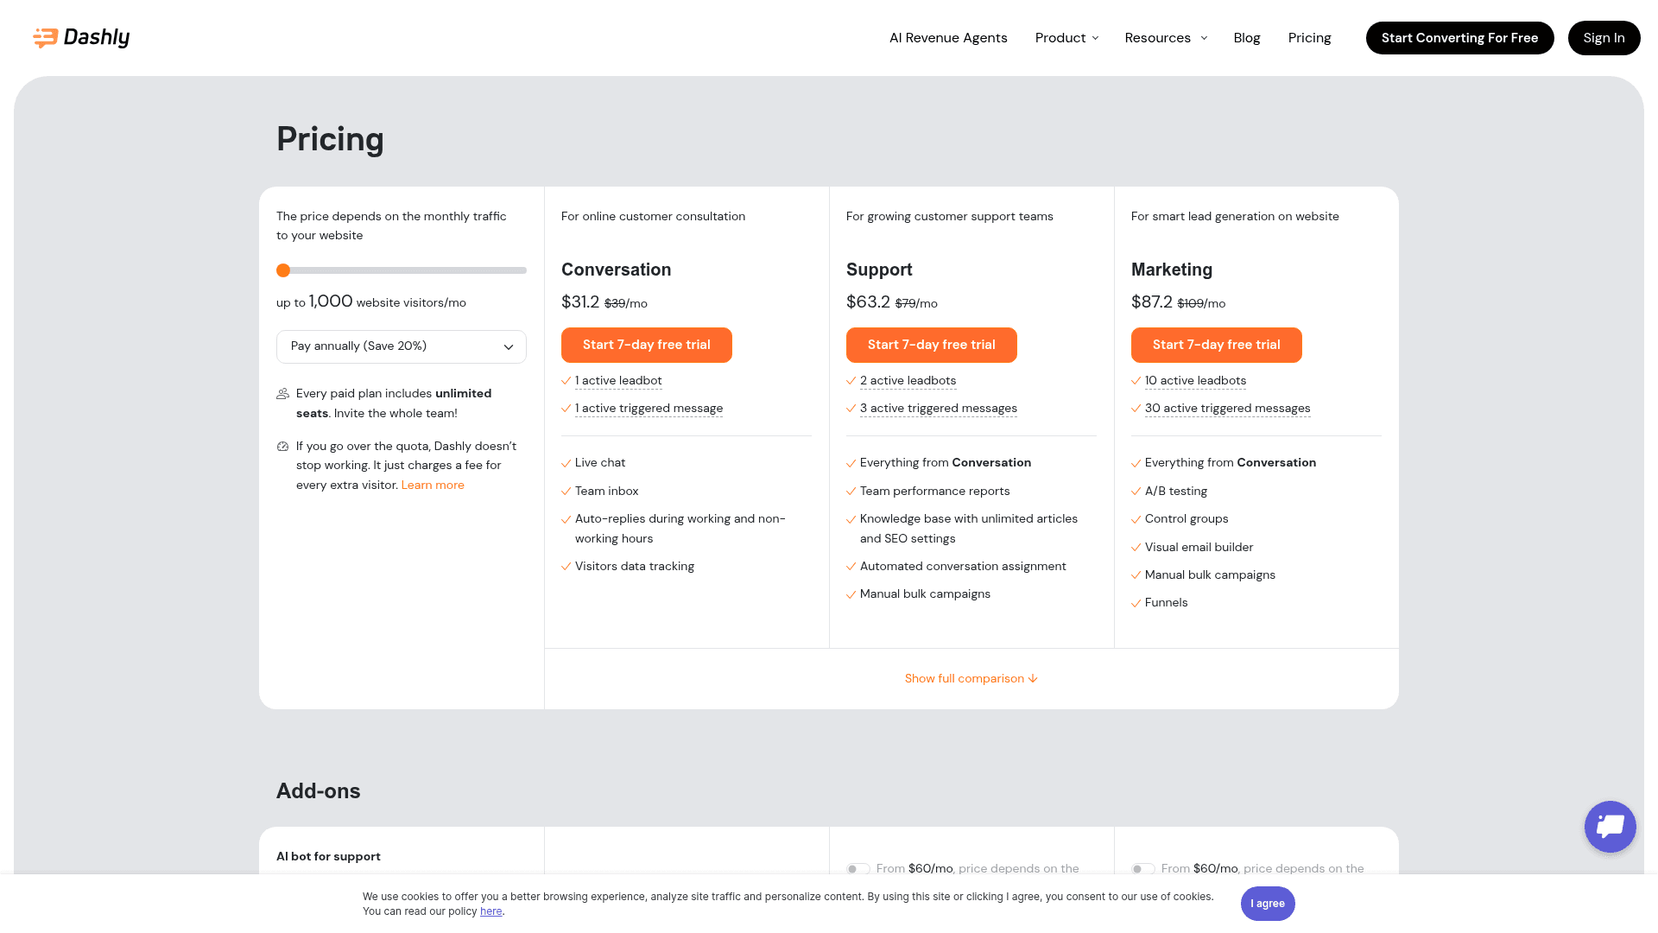This screenshot has height=933, width=1658.
Task: Click the $63.2 Support price
Action: point(868,302)
